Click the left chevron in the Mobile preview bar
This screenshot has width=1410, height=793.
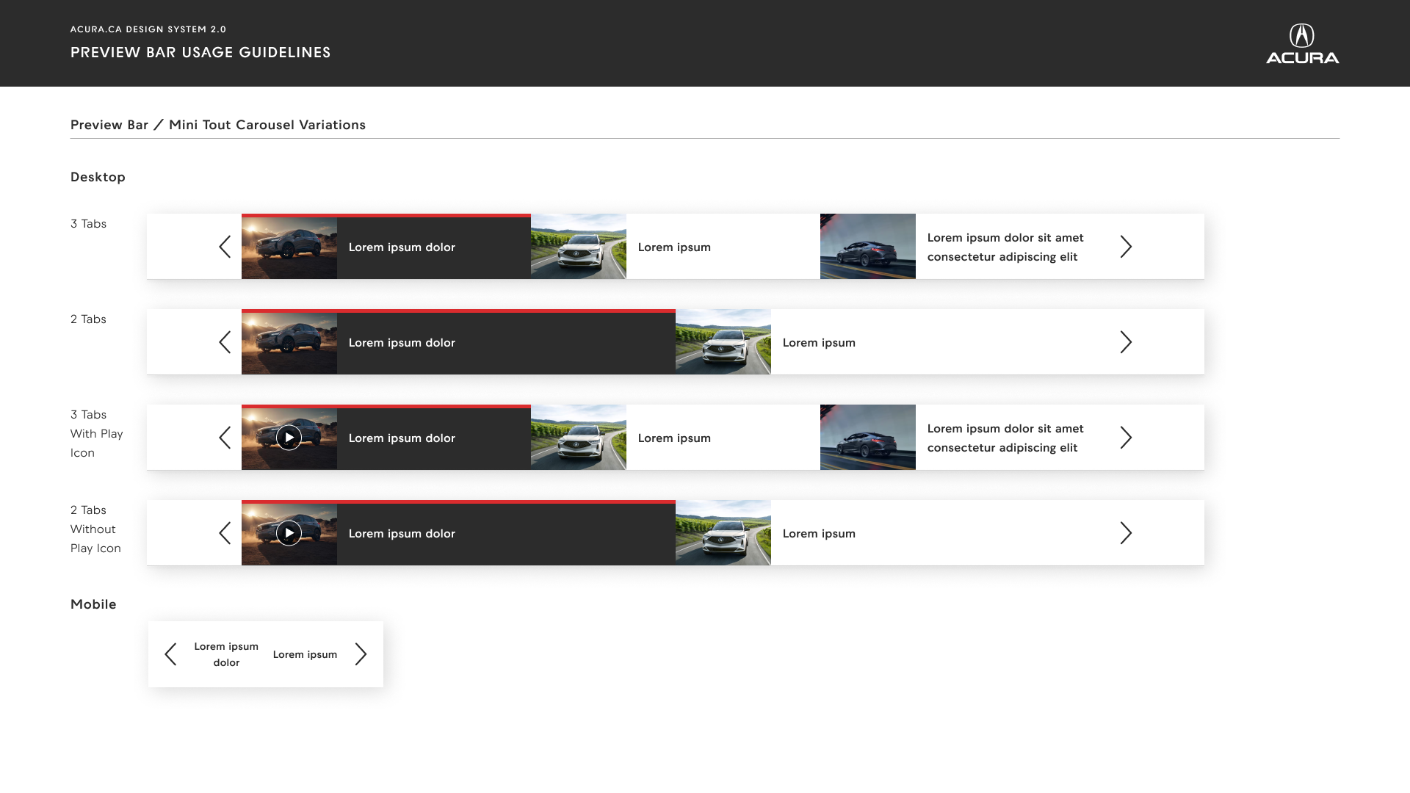pos(170,654)
